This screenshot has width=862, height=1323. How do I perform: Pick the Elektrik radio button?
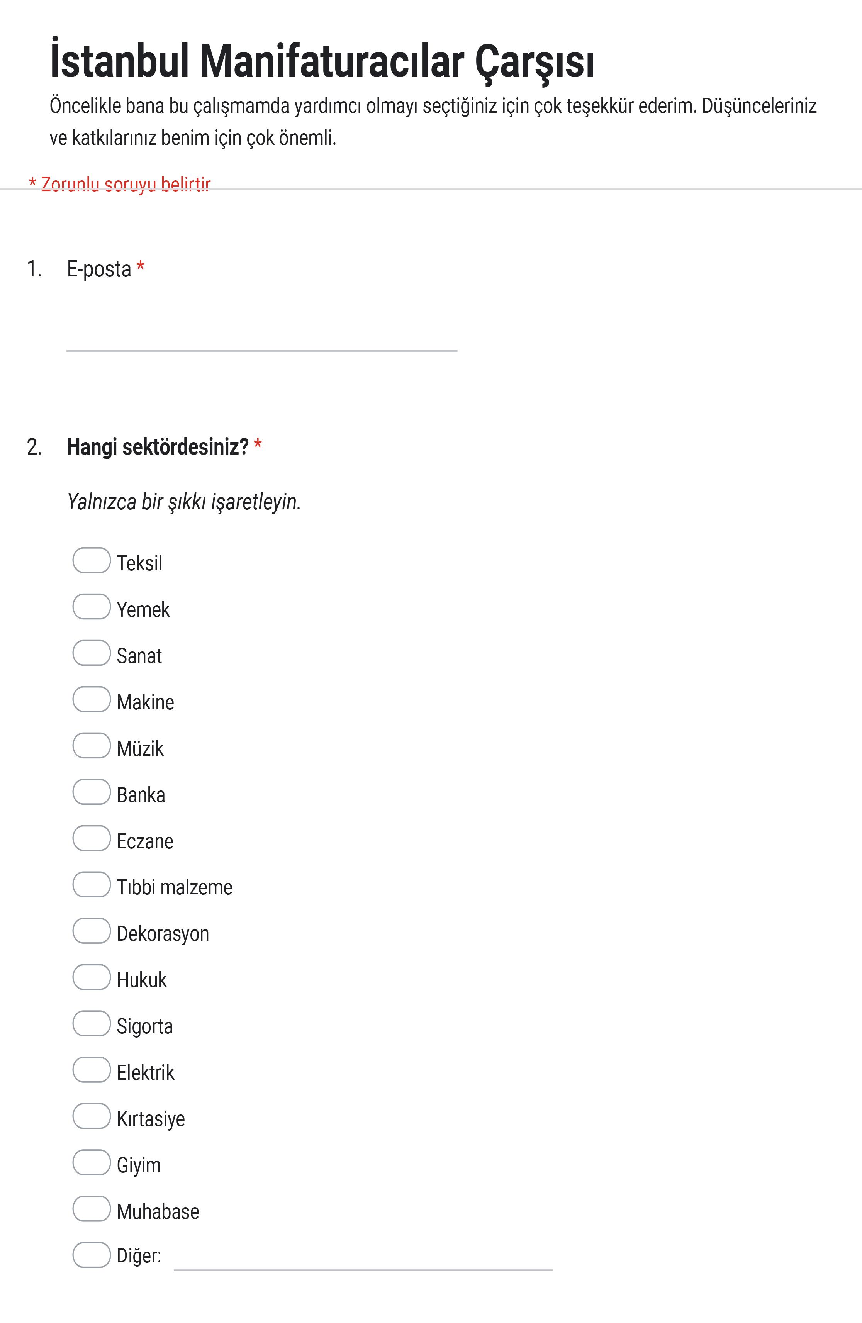click(x=92, y=1070)
